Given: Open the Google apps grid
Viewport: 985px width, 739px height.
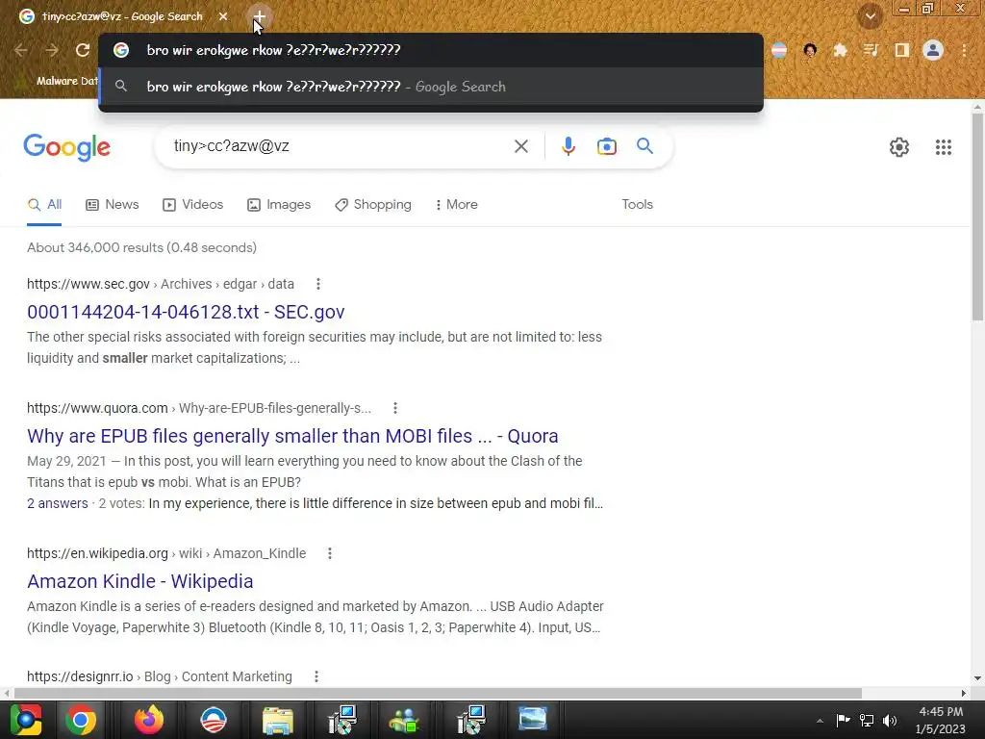Looking at the screenshot, I should (943, 147).
